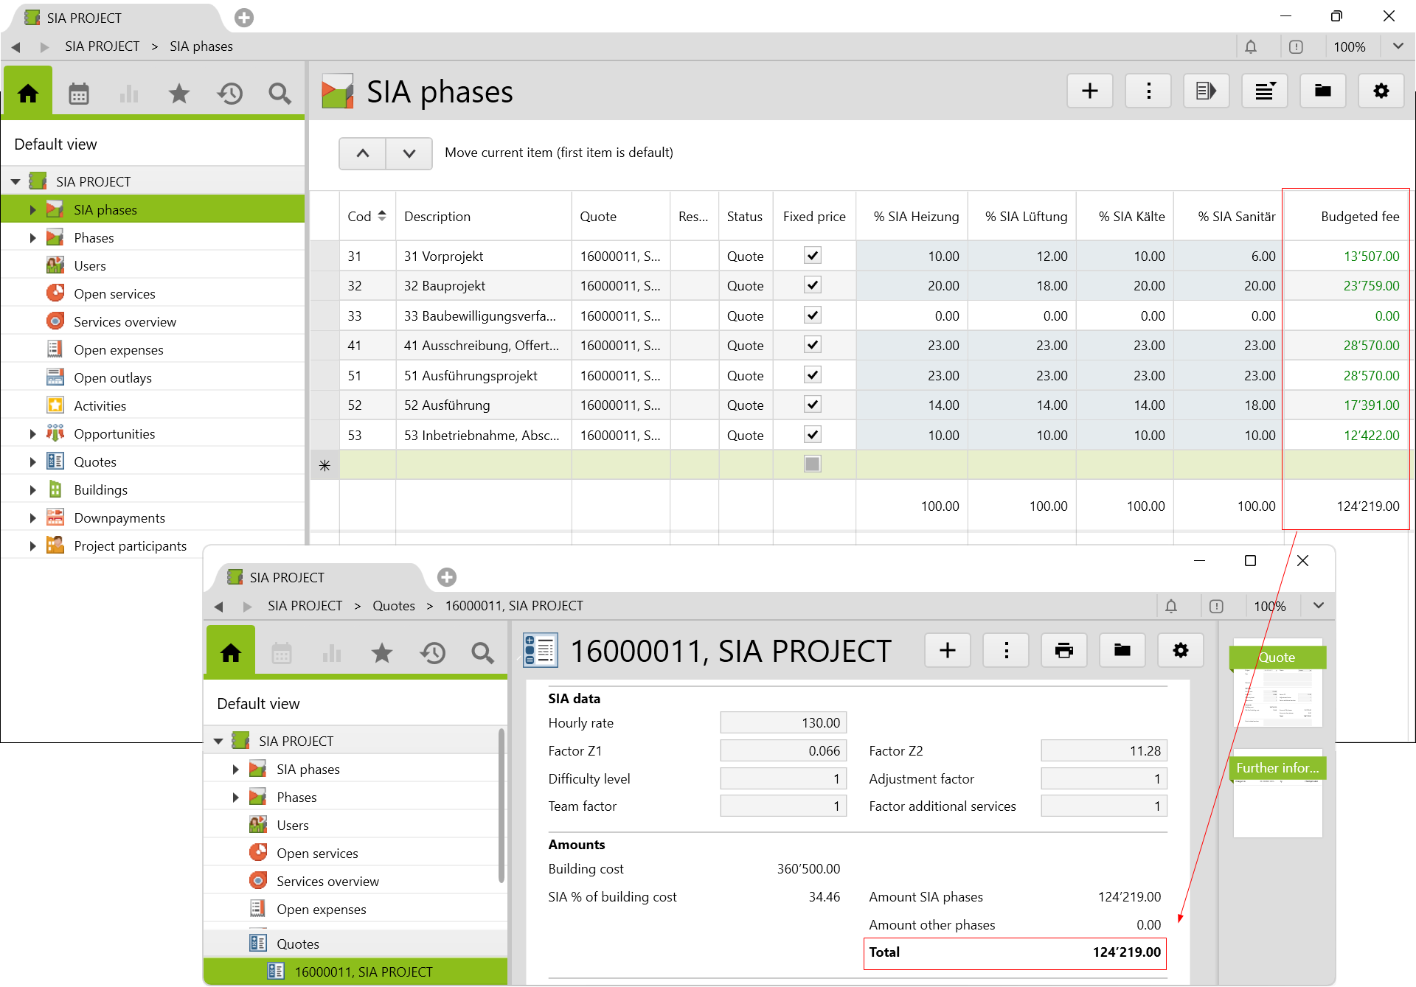
Task: Click the Hourly rate input field
Action: pos(782,723)
